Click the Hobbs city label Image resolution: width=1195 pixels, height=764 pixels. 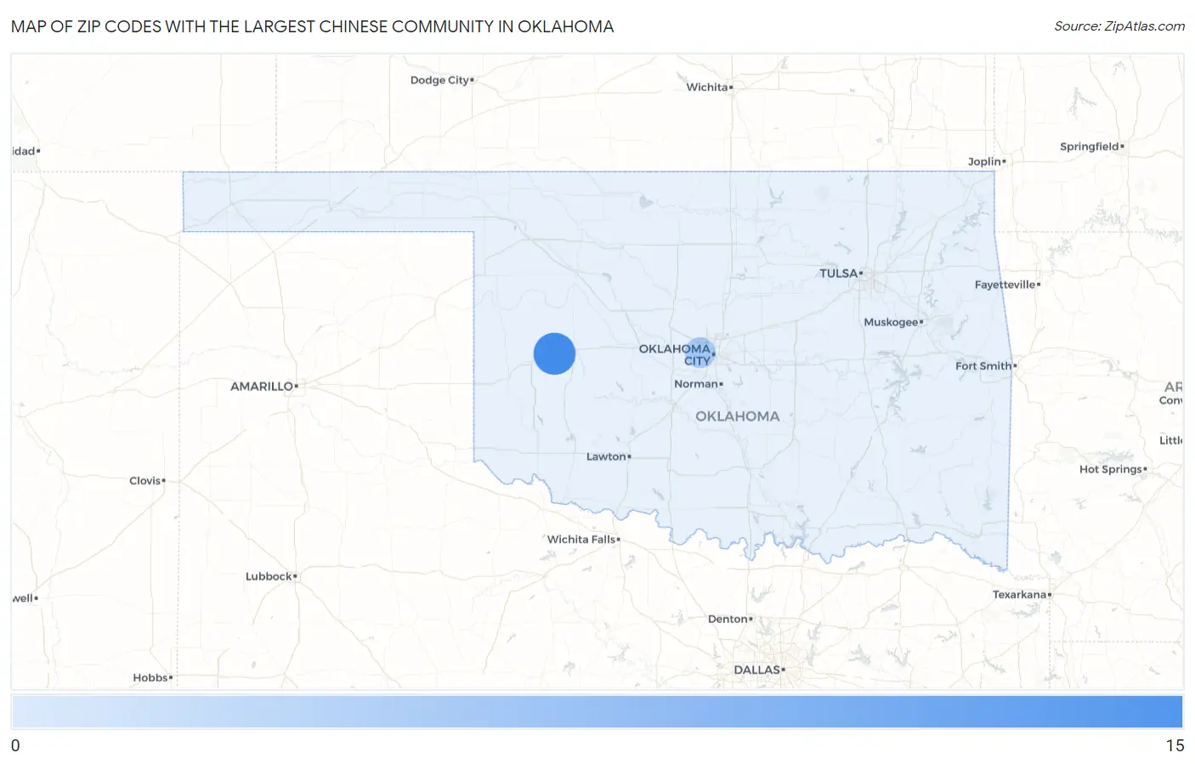tap(150, 678)
